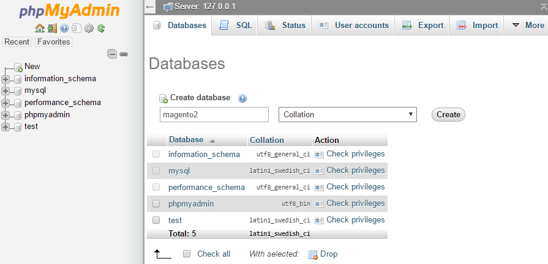Open the information_schema link in table

[x=204, y=154]
